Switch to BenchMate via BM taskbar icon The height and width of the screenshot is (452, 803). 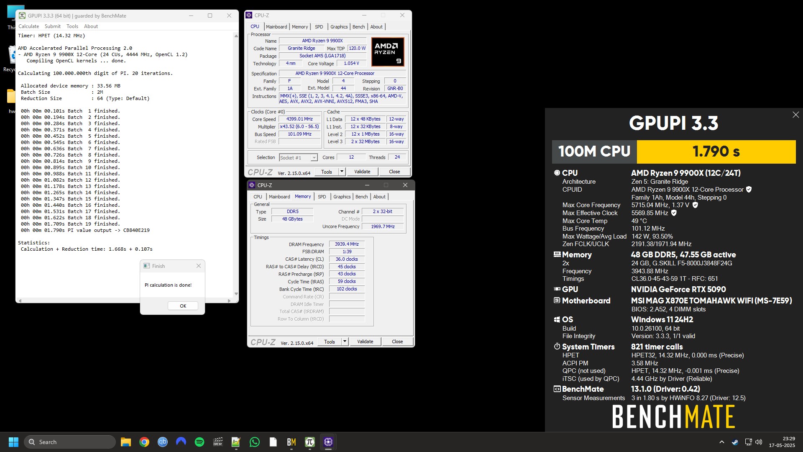tap(292, 442)
